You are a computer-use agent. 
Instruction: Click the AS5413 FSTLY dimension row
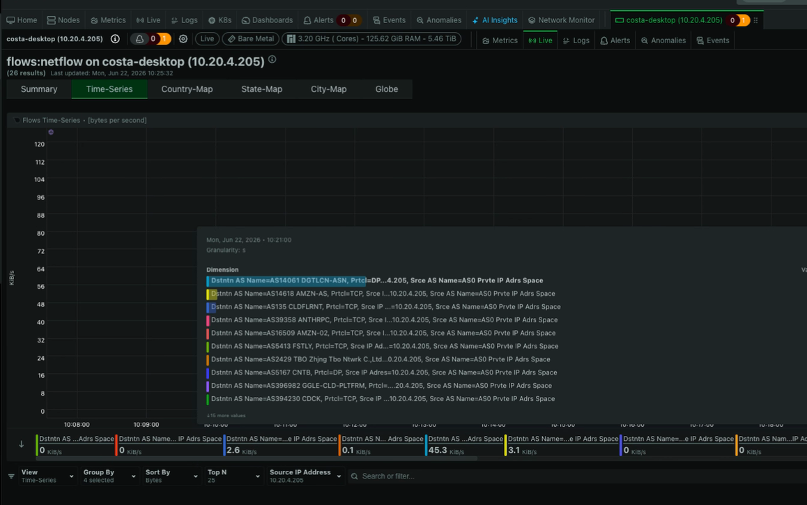pyautogui.click(x=383, y=346)
